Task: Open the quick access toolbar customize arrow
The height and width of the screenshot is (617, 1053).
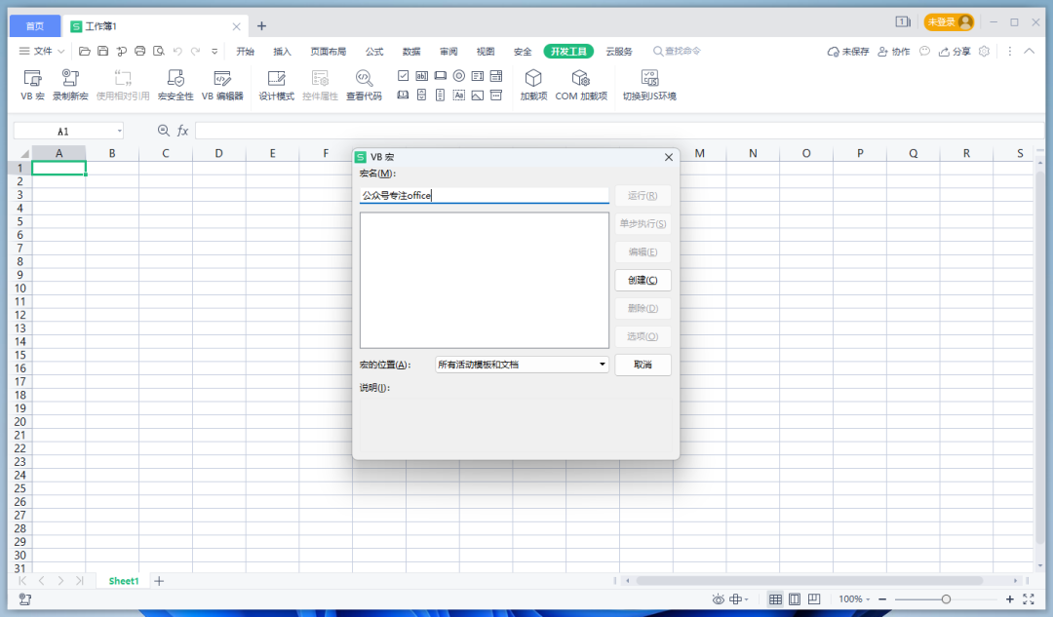Action: (x=214, y=51)
